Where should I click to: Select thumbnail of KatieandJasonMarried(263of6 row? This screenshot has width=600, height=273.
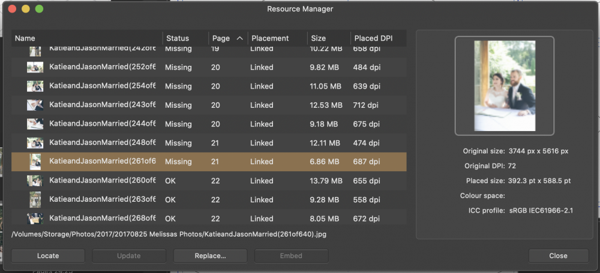pos(35,200)
